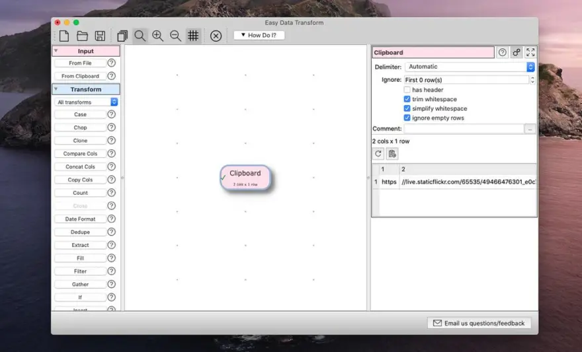Create a new file with the blank page icon
Screen dimensions: 582x352
(x=64, y=36)
